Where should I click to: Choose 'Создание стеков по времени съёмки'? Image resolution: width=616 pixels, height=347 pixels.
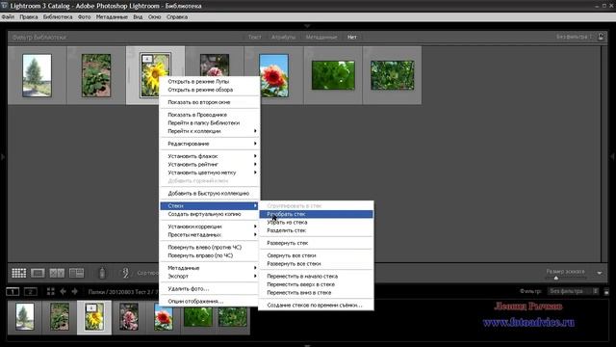pyautogui.click(x=316, y=306)
